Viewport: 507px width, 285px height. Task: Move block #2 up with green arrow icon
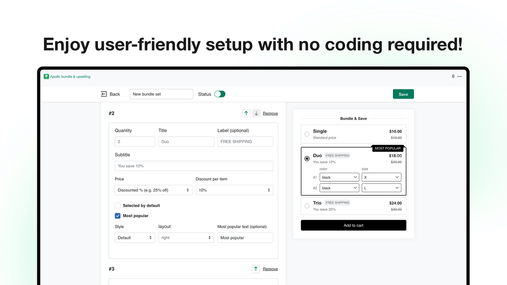tap(246, 113)
